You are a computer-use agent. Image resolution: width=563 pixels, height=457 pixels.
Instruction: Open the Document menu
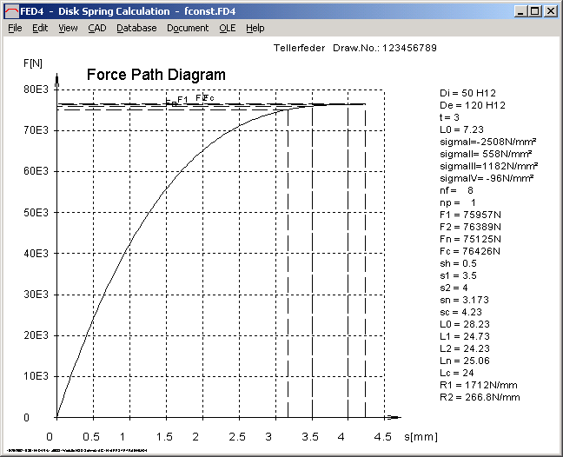tap(188, 28)
